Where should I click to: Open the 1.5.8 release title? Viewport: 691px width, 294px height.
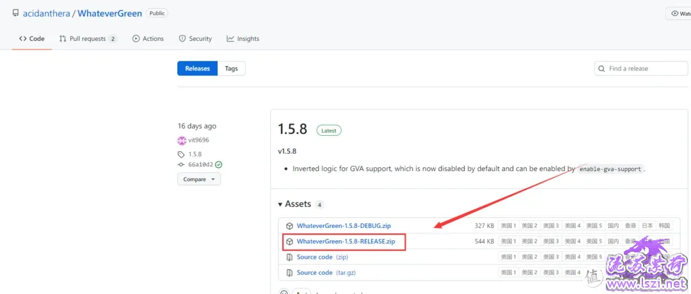(x=292, y=129)
